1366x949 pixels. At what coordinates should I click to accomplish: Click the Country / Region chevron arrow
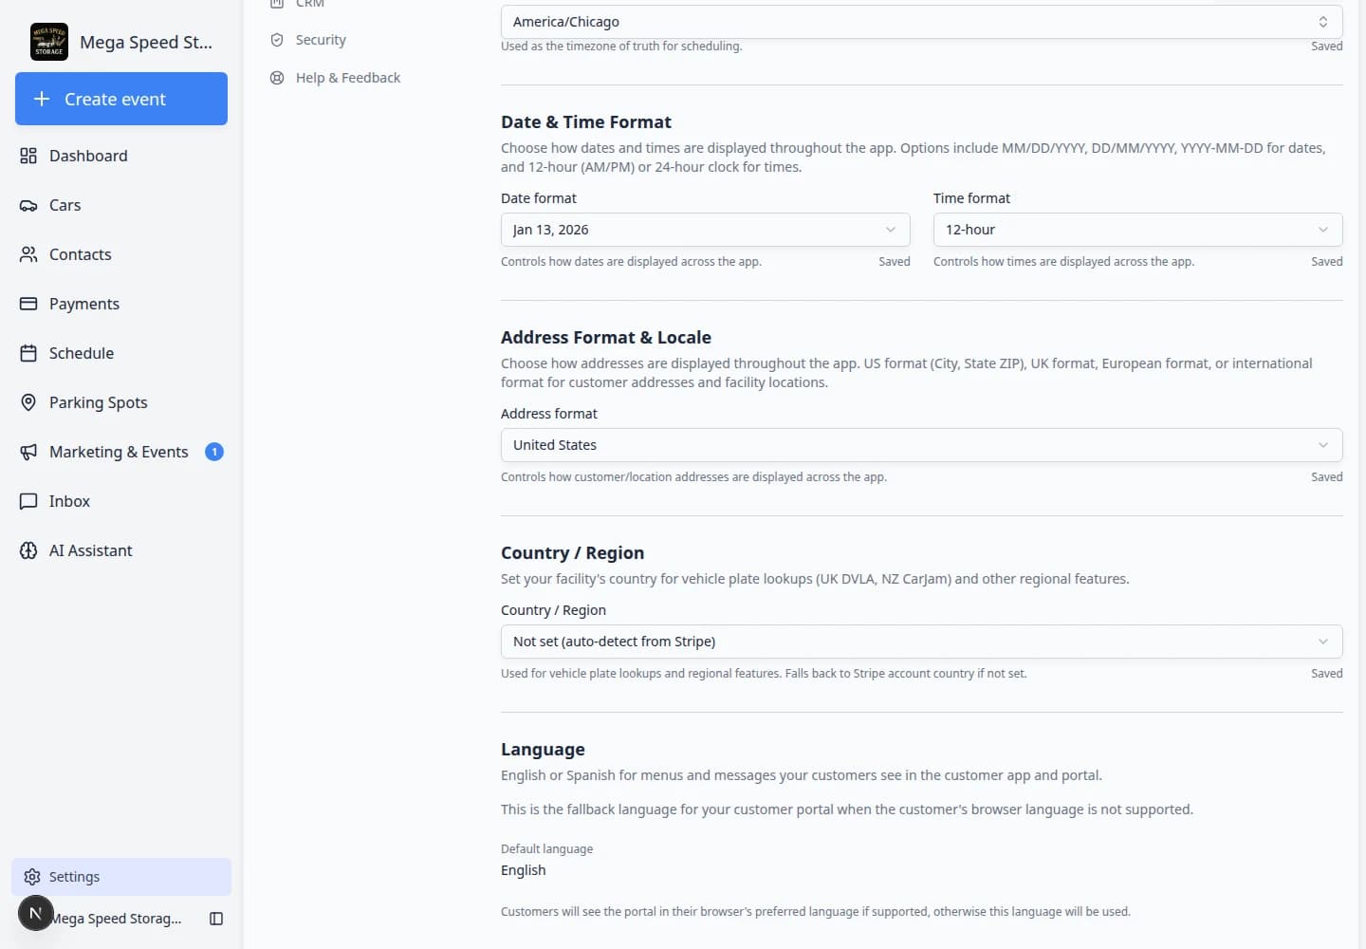(x=1322, y=642)
